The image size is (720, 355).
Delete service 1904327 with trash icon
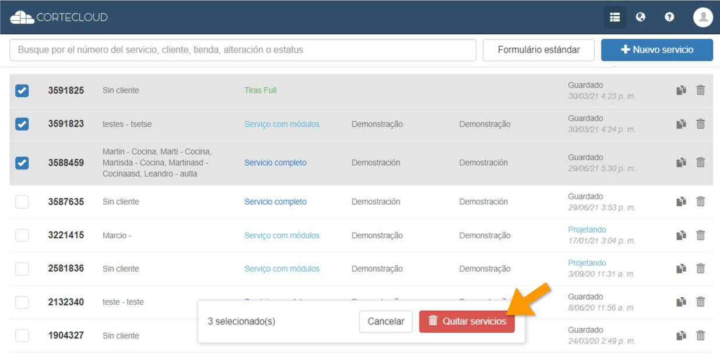701,336
